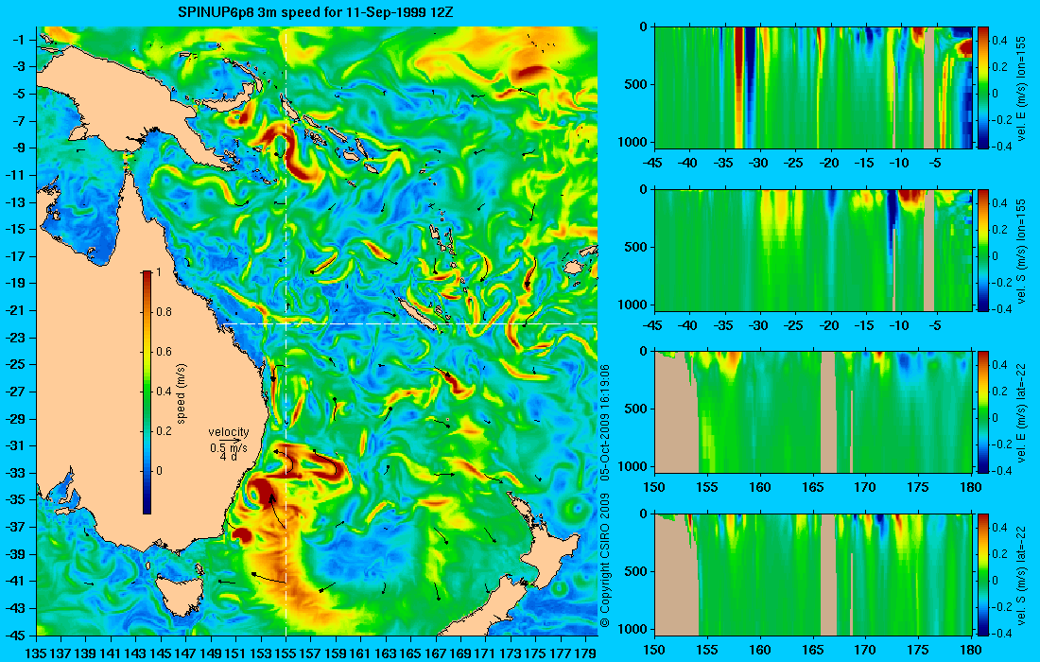This screenshot has height=662, width=1040.
Task: Click the '0' label on the speed colorbar
Action: [159, 471]
